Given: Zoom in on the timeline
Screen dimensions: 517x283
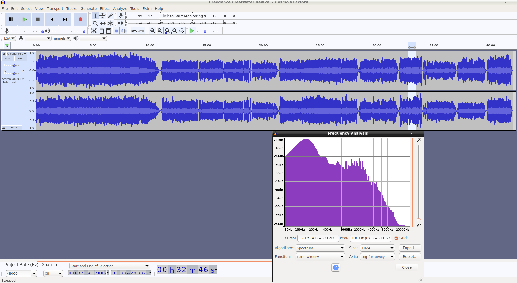Looking at the screenshot, I should point(152,31).
